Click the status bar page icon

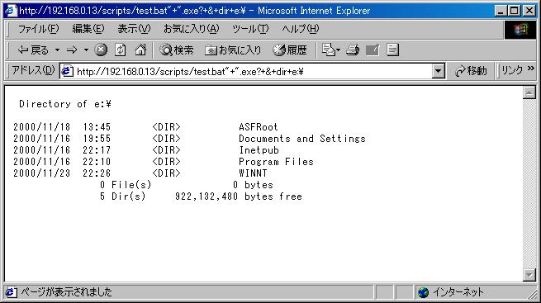[11, 292]
